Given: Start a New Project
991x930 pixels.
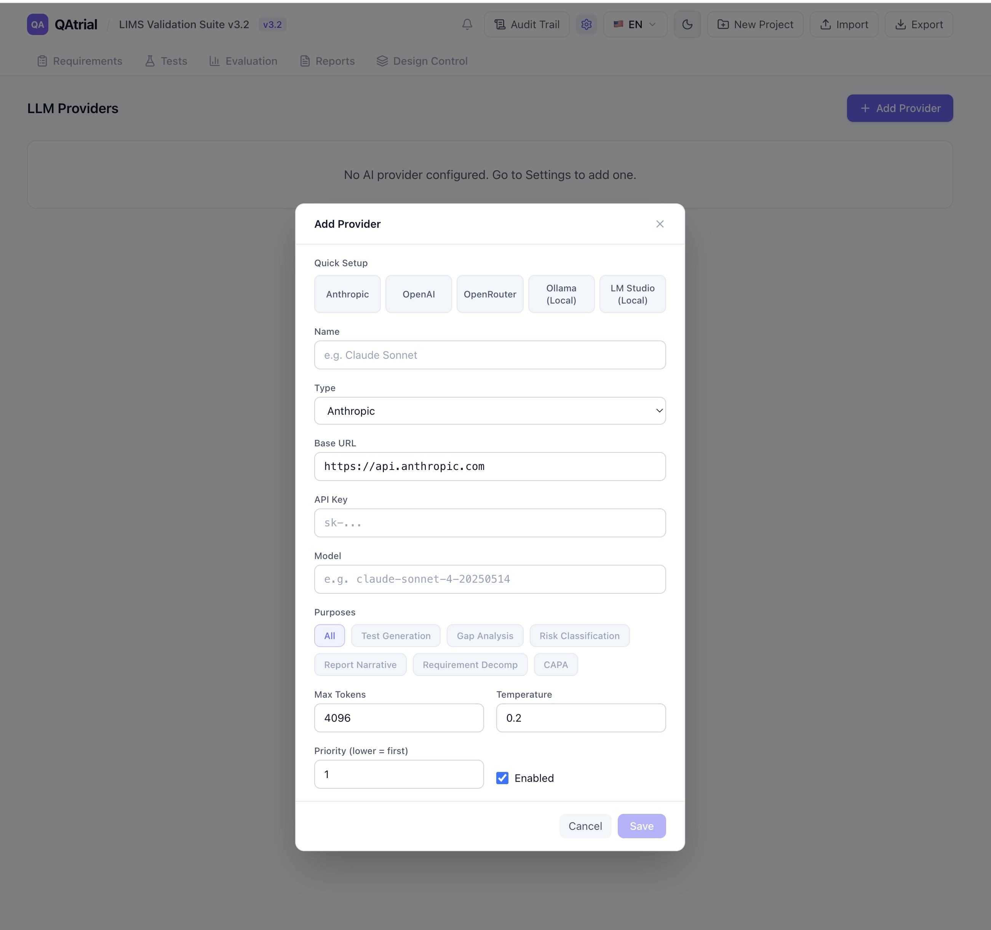Looking at the screenshot, I should click(755, 24).
